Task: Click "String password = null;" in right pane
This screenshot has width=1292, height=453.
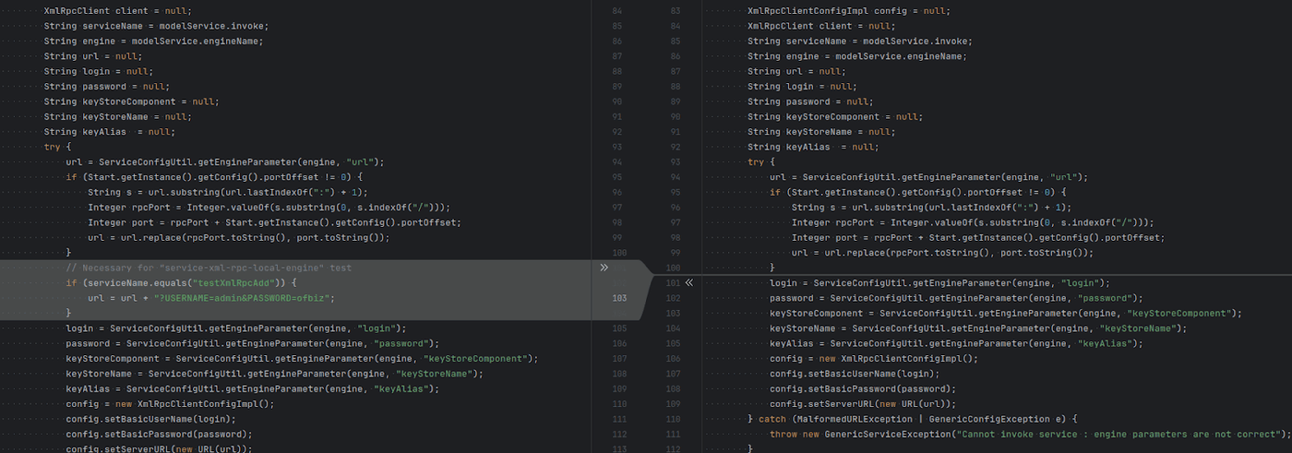Action: tap(809, 101)
